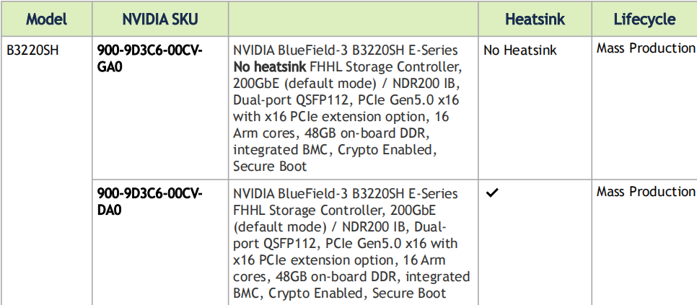The image size is (697, 305).
Task: Click "Secure Boot" alone on GA0 description's last line
Action: tap(269, 167)
